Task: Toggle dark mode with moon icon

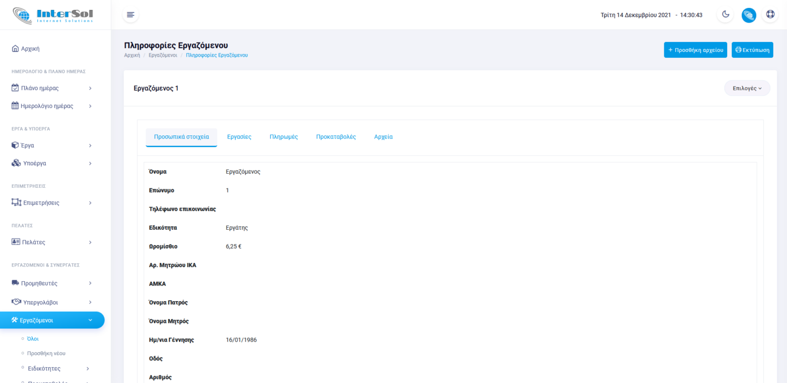Action: 726,15
